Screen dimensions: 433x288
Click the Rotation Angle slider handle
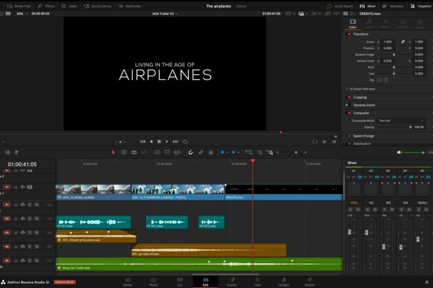(x=394, y=55)
